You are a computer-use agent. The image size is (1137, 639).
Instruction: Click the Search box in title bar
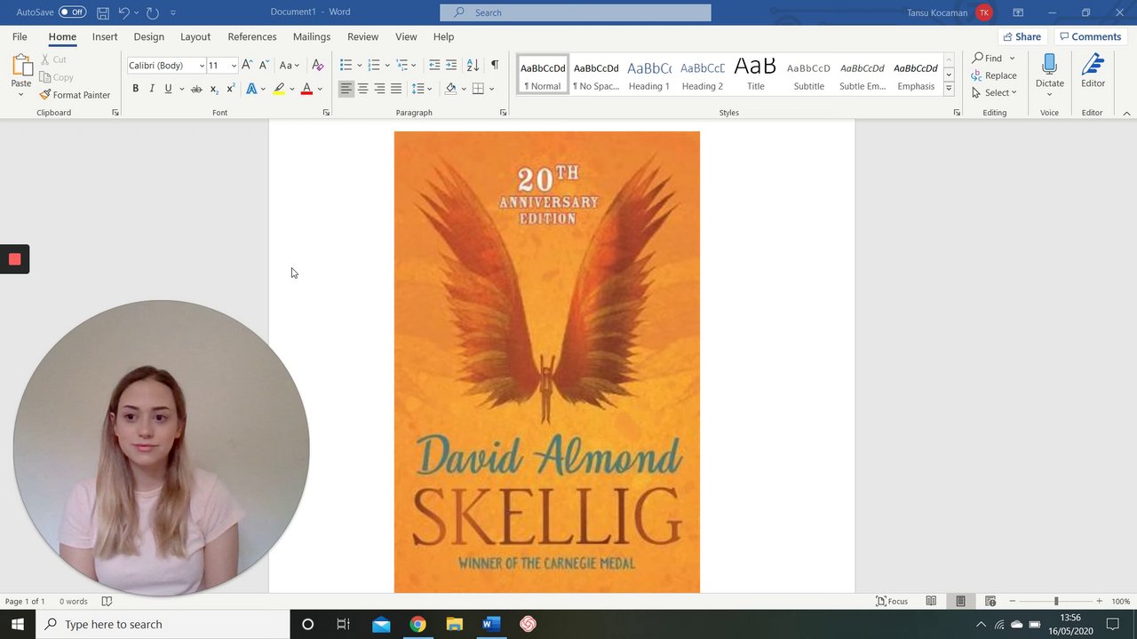tap(576, 12)
